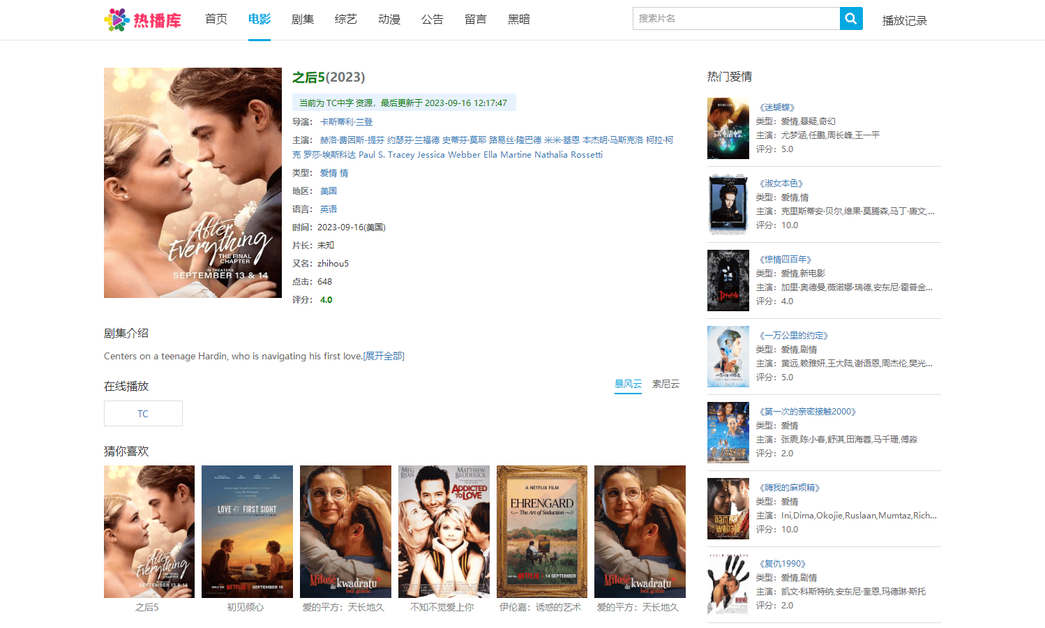The image size is (1045, 628).
Task: Open the 《迷蝴蝶》 title link
Action: click(x=777, y=107)
